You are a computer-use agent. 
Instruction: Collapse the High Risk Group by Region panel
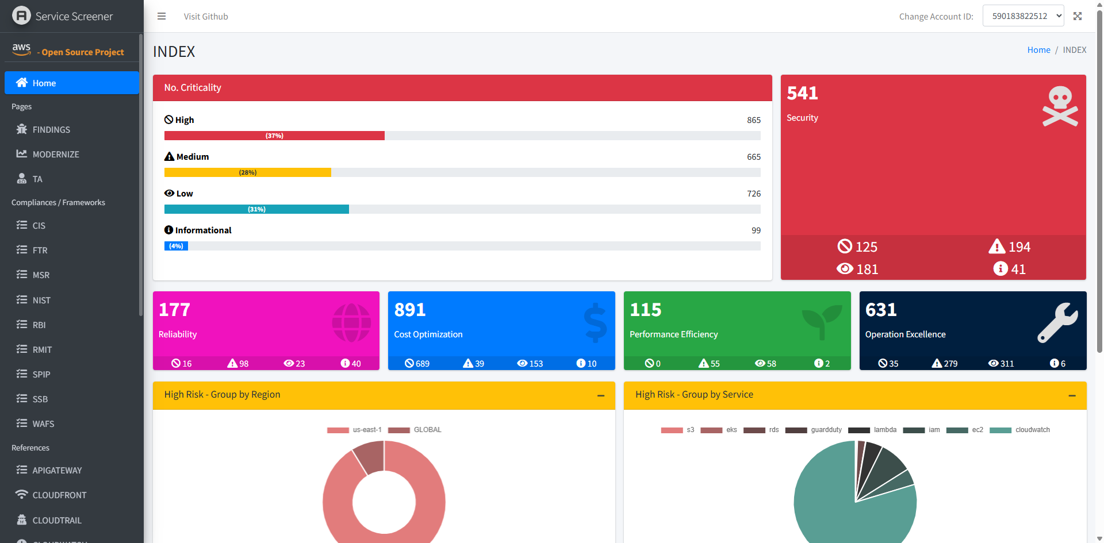point(601,395)
